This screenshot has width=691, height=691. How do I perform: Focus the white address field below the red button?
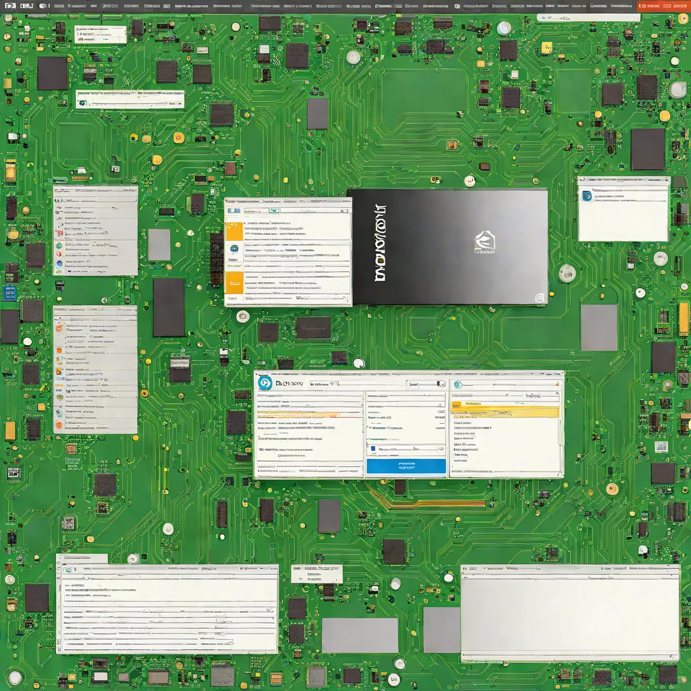(588, 18)
